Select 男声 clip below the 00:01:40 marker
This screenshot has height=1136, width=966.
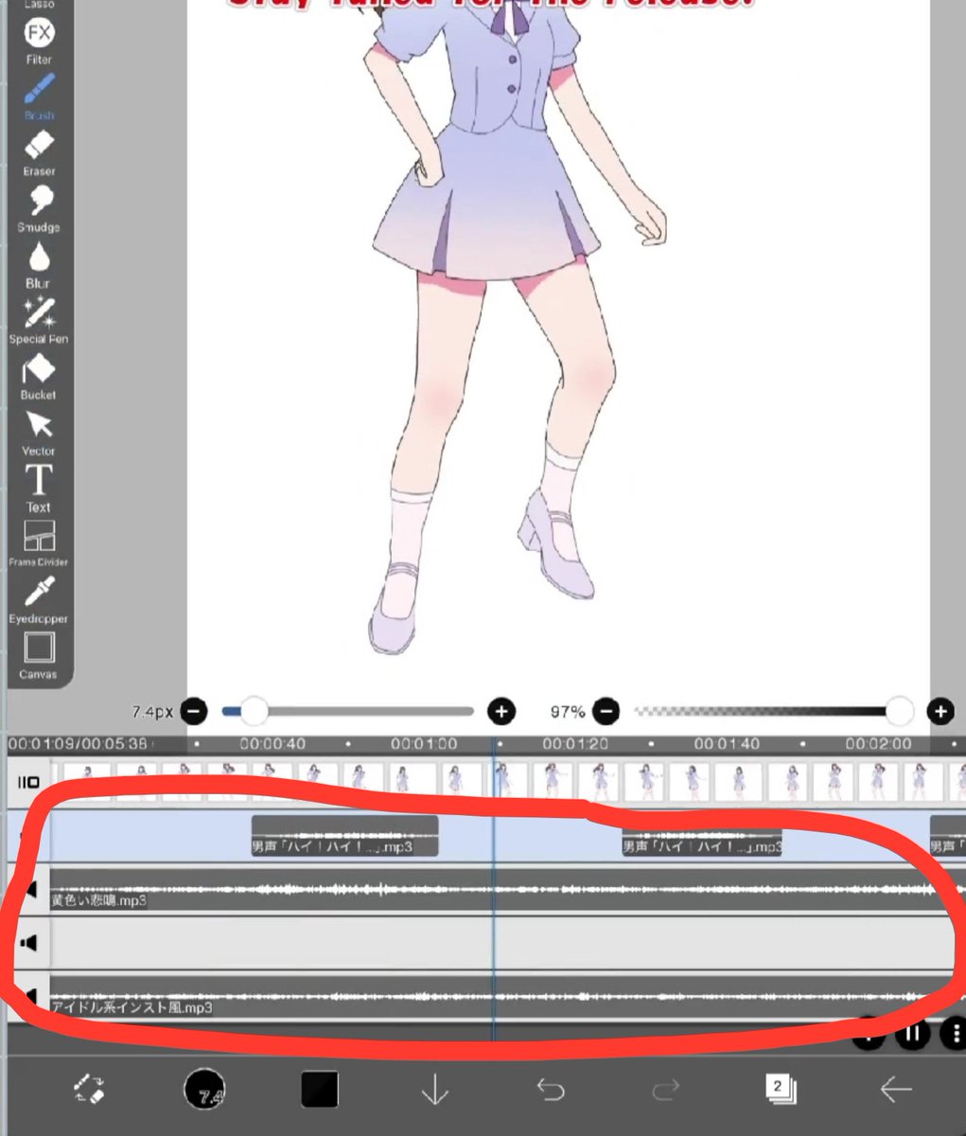click(702, 836)
